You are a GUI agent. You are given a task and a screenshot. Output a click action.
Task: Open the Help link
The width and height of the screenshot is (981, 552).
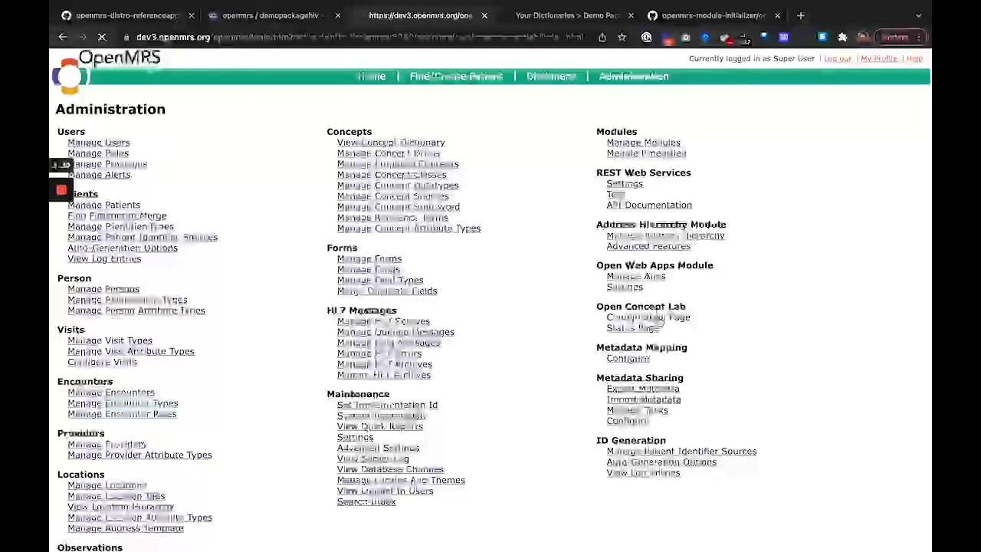point(914,58)
